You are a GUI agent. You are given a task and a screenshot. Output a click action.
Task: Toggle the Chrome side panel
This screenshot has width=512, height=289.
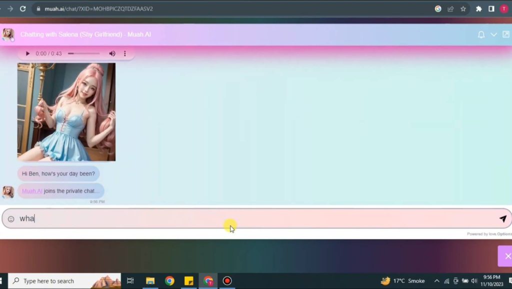click(491, 9)
